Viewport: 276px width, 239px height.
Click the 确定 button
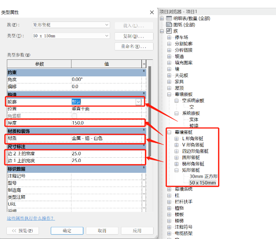pos(67,231)
